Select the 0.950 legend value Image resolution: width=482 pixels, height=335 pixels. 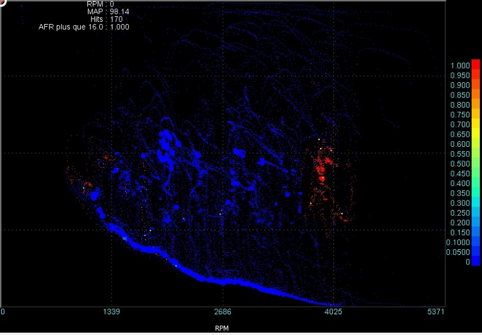[x=460, y=75]
